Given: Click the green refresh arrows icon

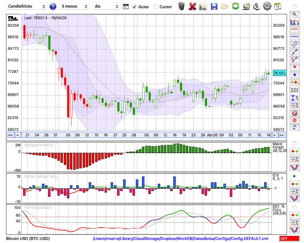Looking at the screenshot, I should tap(235, 6).
